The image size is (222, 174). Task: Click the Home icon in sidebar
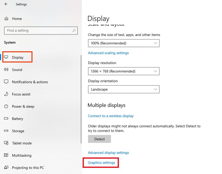coord(6,19)
